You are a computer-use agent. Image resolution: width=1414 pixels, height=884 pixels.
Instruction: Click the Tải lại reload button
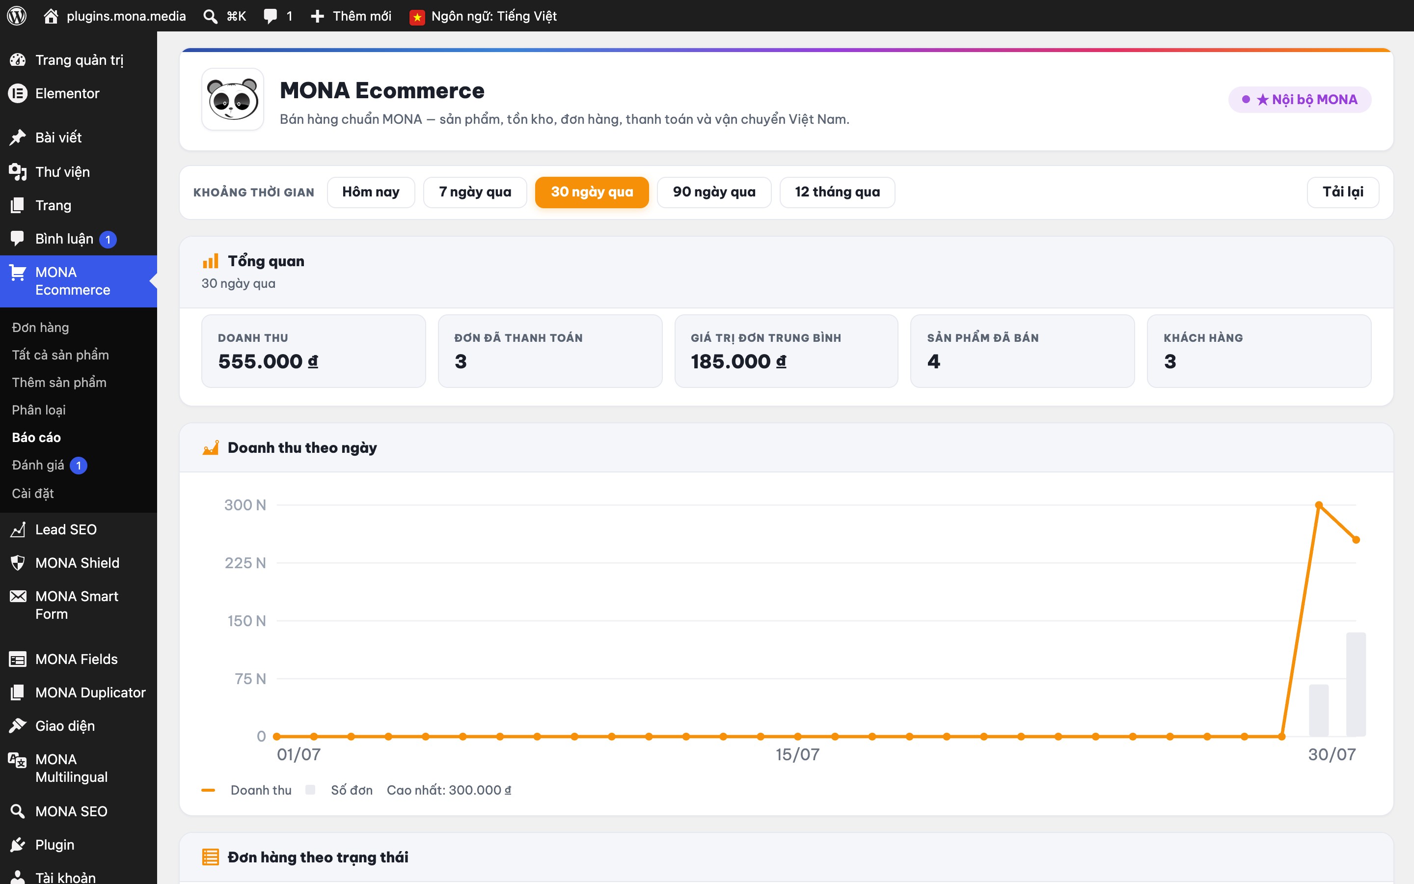tap(1343, 193)
